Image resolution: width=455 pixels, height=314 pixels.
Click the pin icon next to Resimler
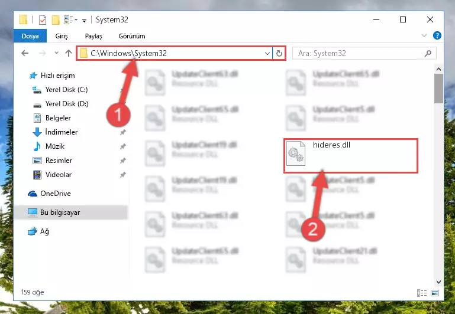(x=122, y=161)
